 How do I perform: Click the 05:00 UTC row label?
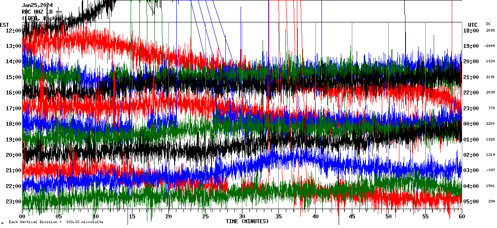(x=471, y=202)
